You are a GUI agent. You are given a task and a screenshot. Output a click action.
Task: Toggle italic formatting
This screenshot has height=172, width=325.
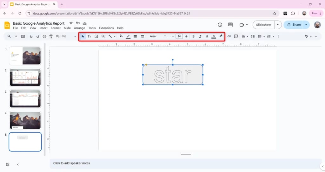(200, 36)
